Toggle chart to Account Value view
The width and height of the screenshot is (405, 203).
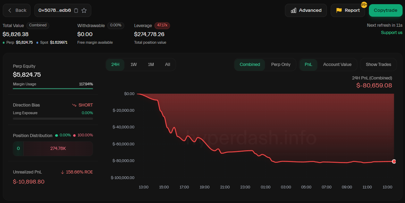tap(337, 65)
